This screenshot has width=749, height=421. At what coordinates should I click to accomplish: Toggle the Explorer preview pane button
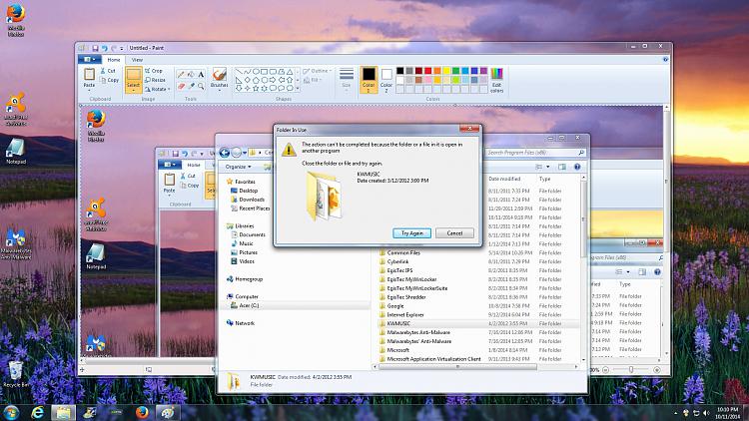(562, 167)
